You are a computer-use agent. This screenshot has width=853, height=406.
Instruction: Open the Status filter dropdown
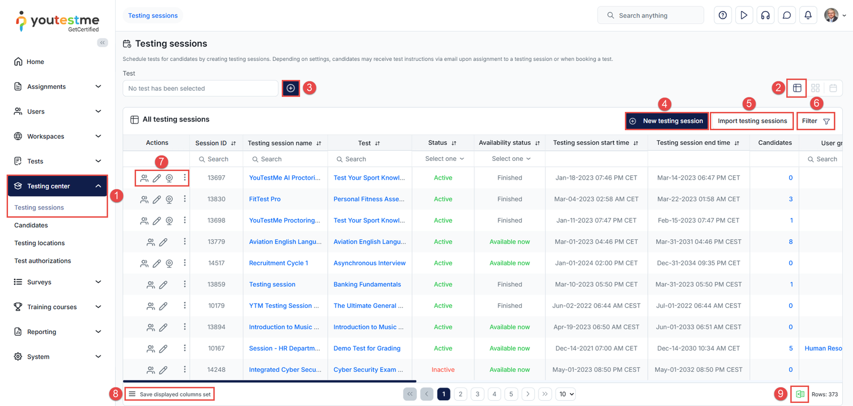point(444,159)
